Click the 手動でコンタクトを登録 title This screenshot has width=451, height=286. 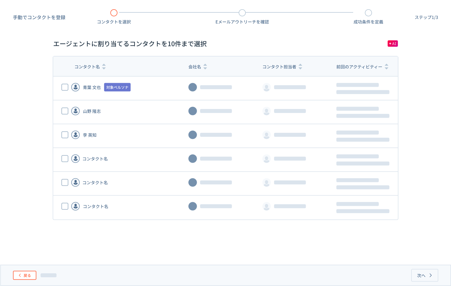click(39, 17)
